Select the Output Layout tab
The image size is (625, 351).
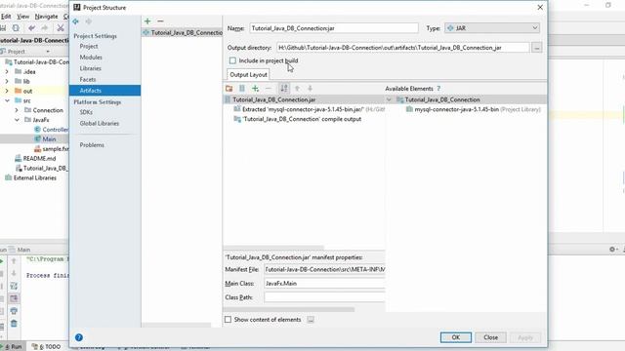click(x=248, y=75)
